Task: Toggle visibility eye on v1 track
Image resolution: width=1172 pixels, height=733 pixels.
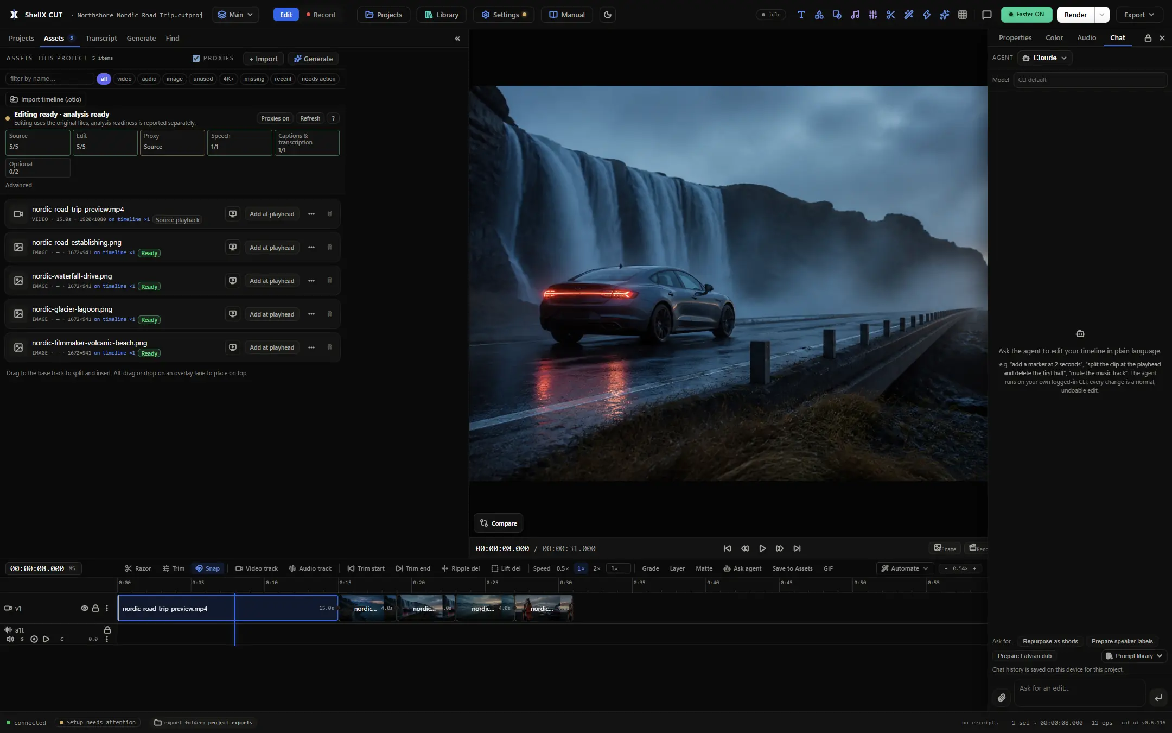Action: (x=84, y=608)
